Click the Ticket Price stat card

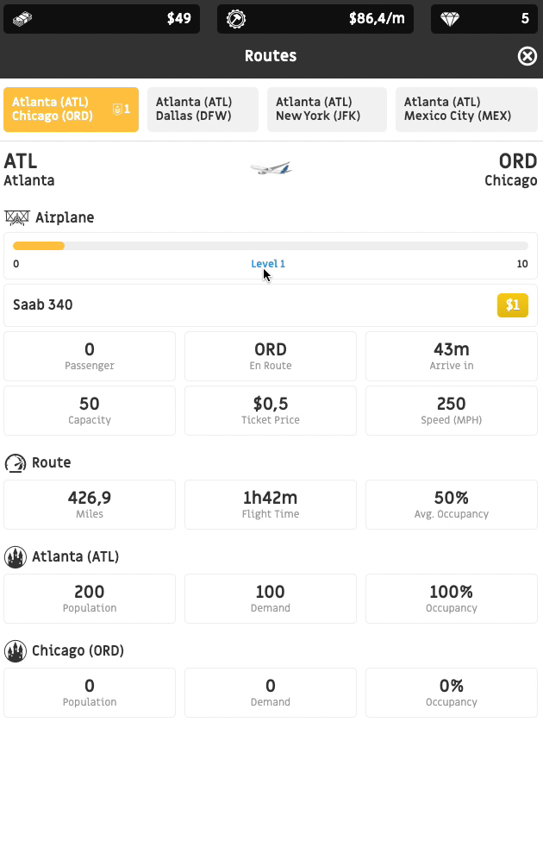click(x=271, y=411)
